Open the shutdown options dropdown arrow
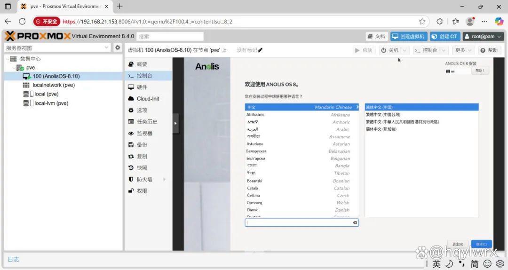The image size is (508, 270). pyautogui.click(x=405, y=50)
